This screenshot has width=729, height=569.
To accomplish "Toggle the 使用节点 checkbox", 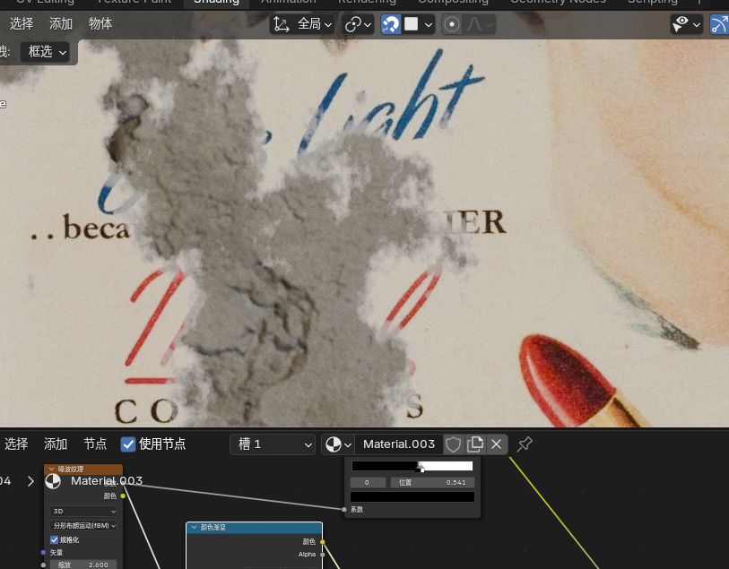I will pyautogui.click(x=128, y=444).
